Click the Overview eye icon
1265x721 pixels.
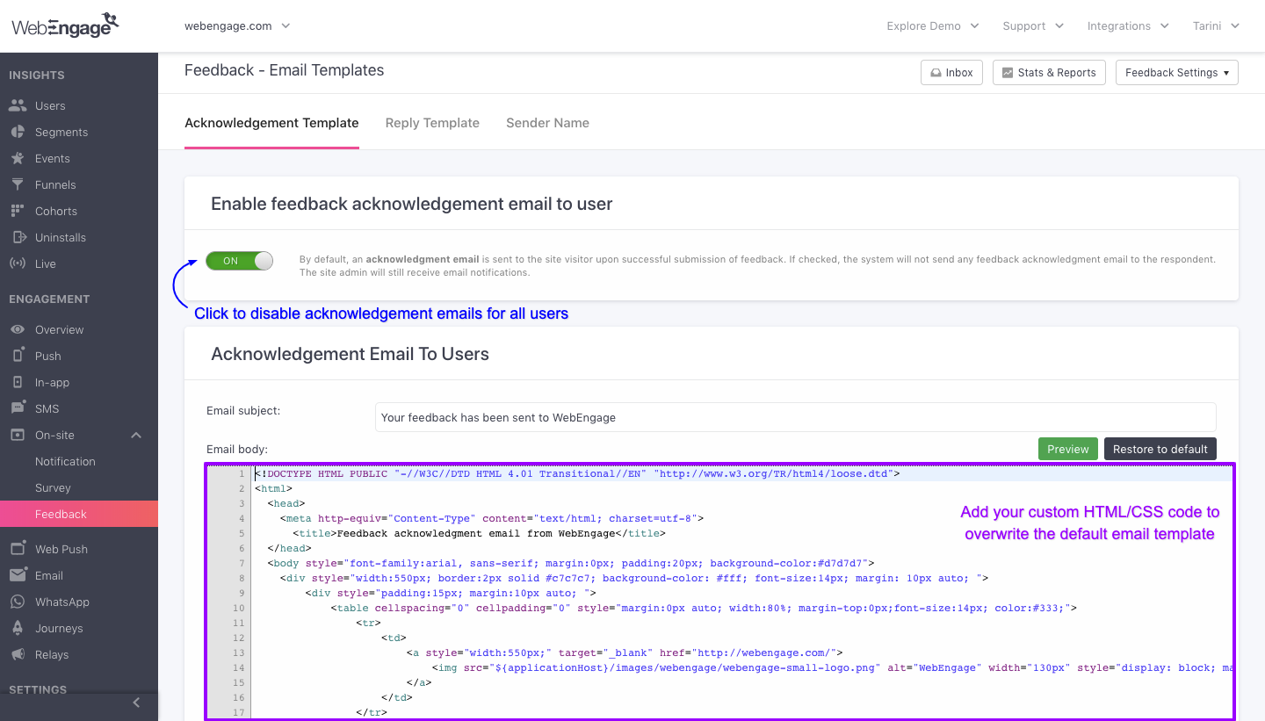18,329
